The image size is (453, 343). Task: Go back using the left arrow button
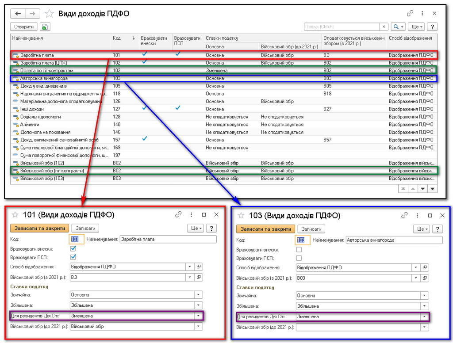[19, 14]
